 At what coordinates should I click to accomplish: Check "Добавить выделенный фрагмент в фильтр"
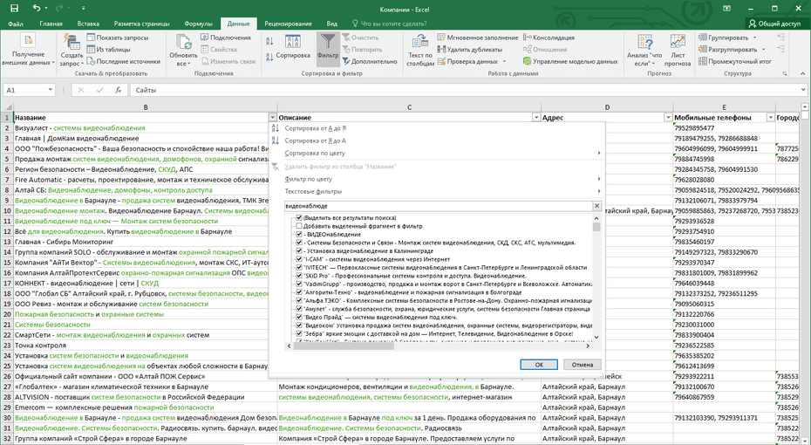299,226
